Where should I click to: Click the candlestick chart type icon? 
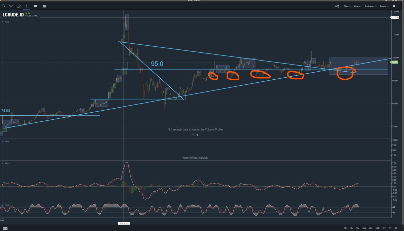coord(337,6)
